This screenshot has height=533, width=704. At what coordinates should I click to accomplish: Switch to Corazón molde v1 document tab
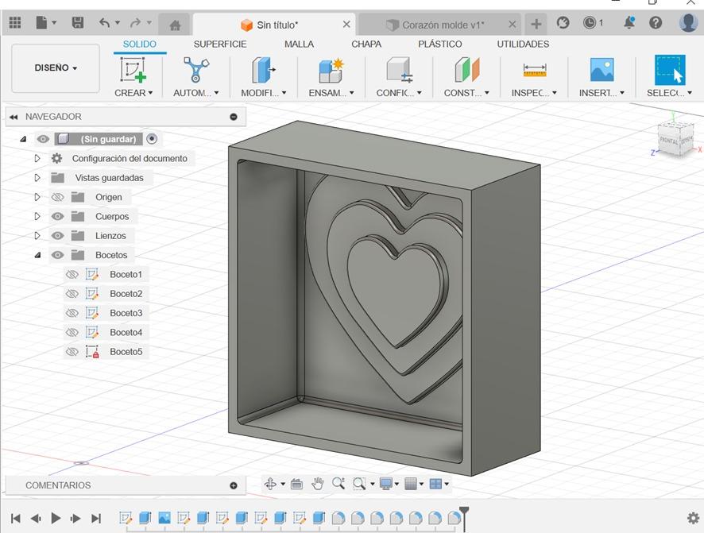point(442,25)
